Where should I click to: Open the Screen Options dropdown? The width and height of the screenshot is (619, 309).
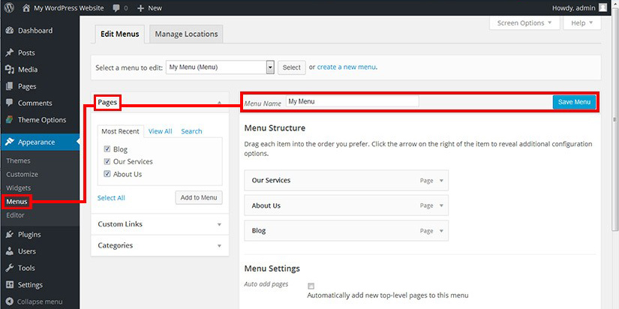525,23
